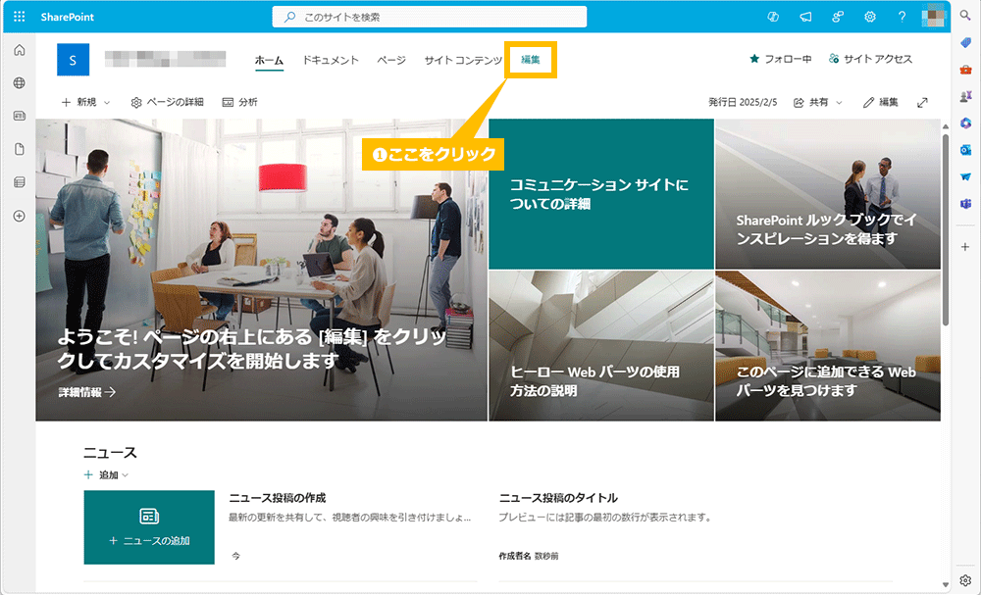Focus the site search box
This screenshot has width=981, height=595.
[430, 17]
